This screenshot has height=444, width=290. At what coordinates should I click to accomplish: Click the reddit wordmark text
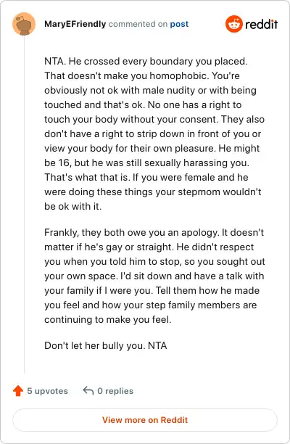coord(262,25)
